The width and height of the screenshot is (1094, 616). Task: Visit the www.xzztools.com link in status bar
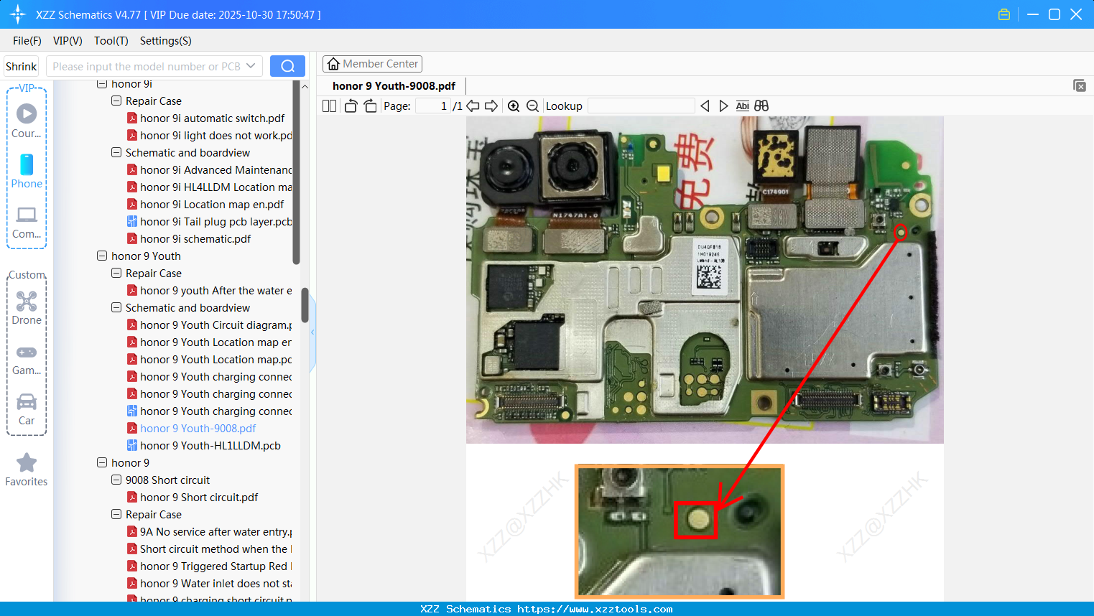[x=595, y=609]
